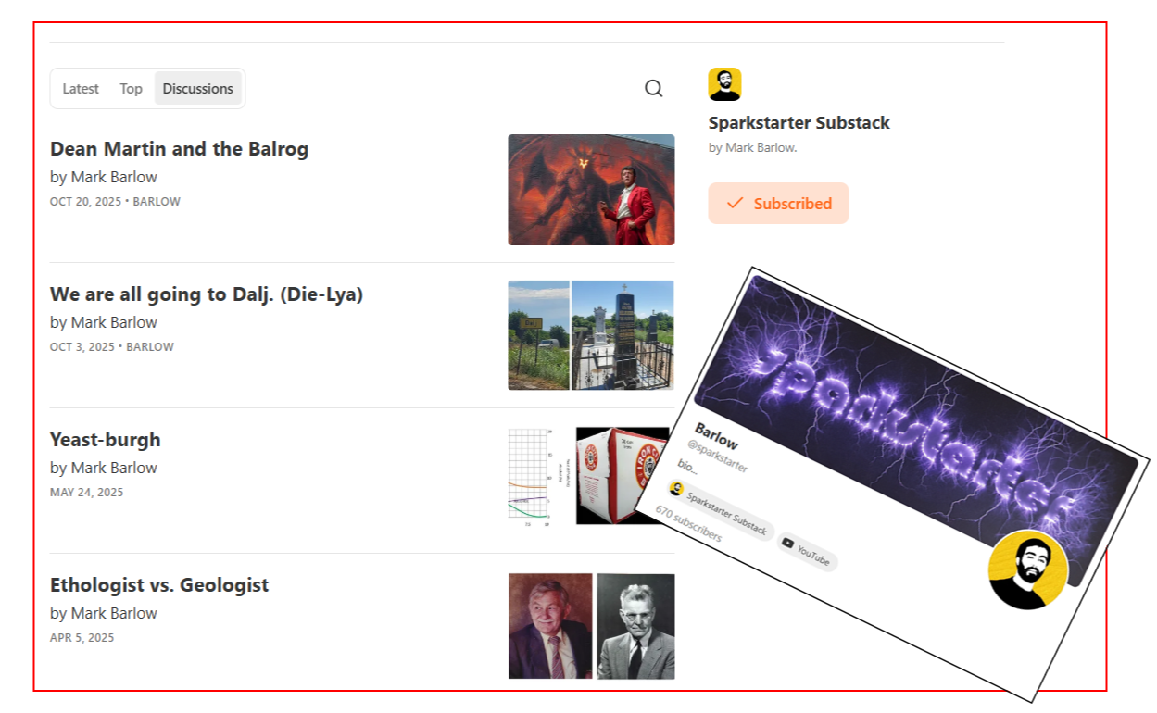Screen dimensions: 1157x713
Task: Open We are all going to Dalj post
Action: 207,294
